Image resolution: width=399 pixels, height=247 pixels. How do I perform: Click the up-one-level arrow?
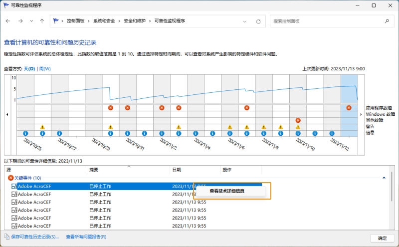pos(42,21)
